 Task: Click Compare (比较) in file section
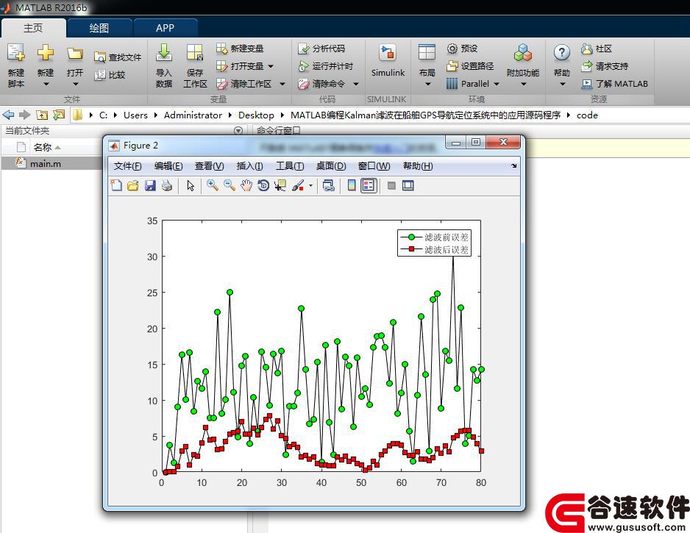[110, 75]
